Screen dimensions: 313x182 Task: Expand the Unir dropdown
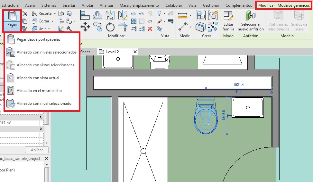(x=49, y=29)
